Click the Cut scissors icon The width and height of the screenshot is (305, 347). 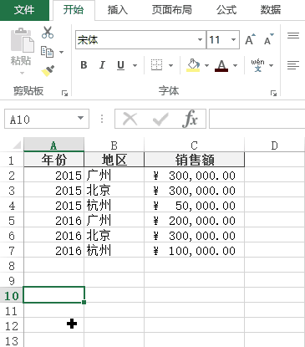[48, 33]
